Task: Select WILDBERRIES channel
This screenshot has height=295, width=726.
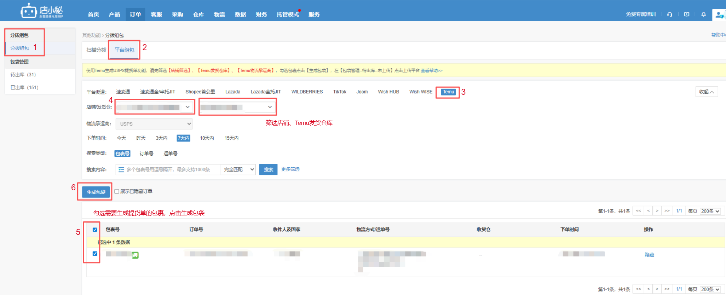Action: point(307,92)
